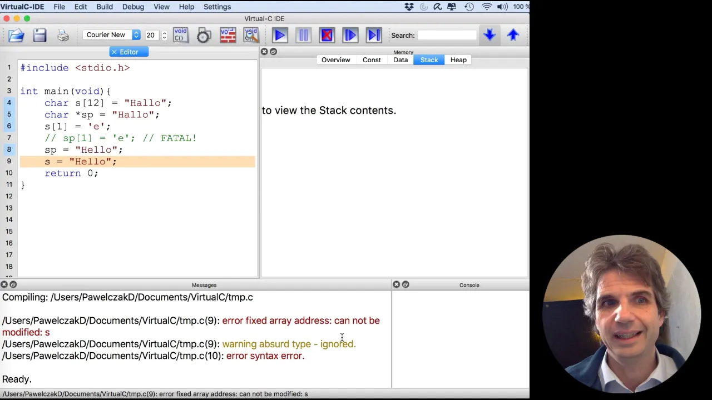Image resolution: width=712 pixels, height=400 pixels.
Task: Click the Dropbox icon in menu bar
Action: pos(409,7)
